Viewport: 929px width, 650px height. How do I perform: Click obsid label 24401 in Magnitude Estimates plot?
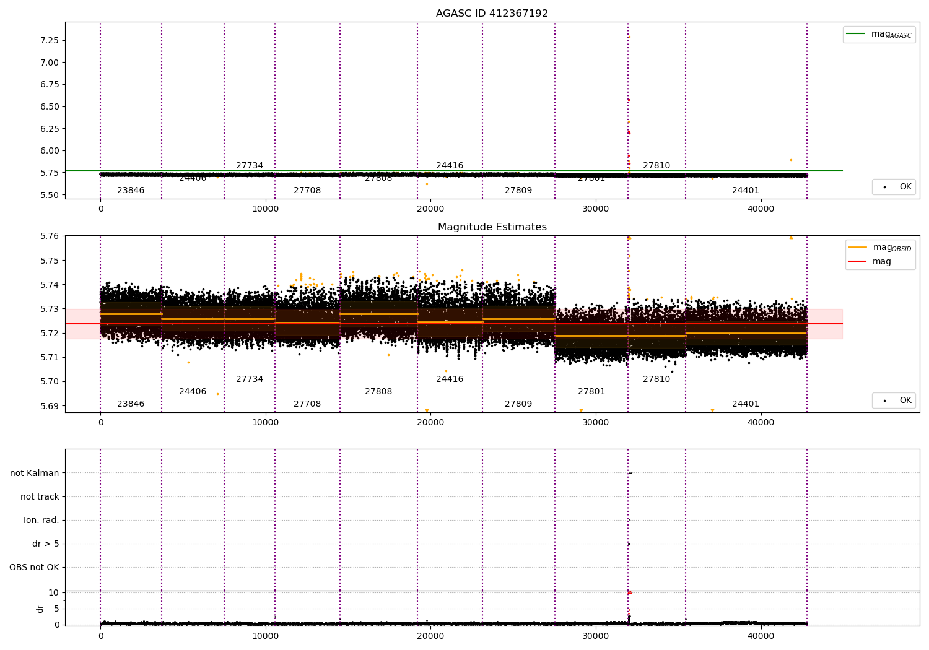pos(746,404)
